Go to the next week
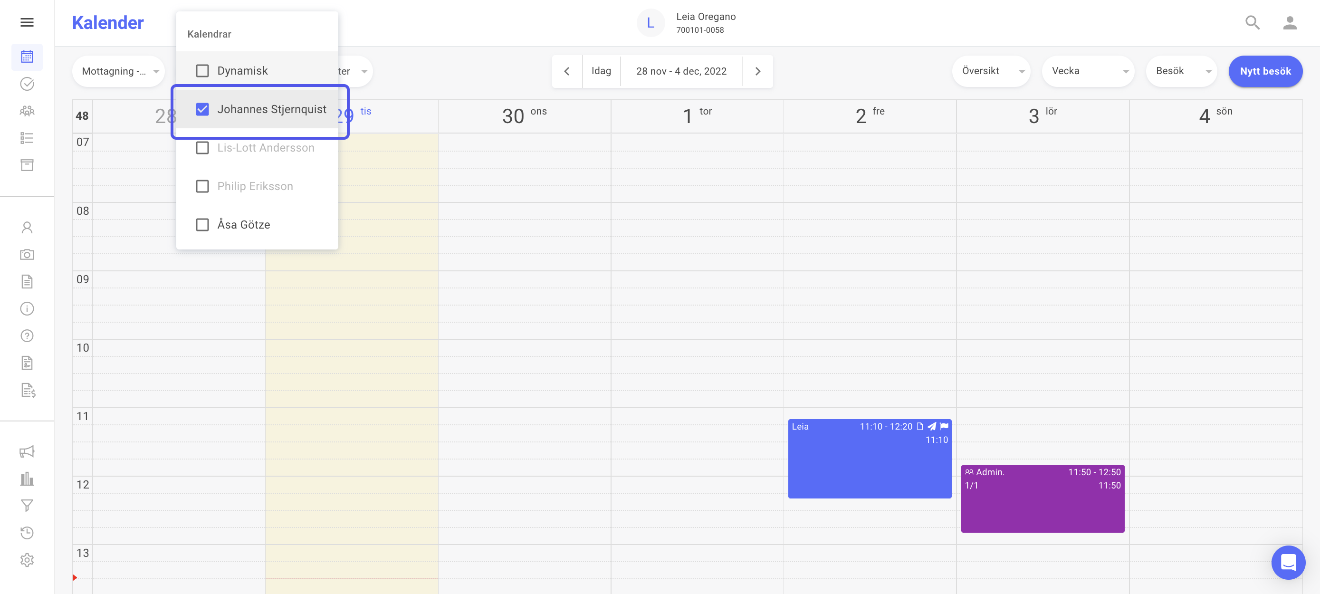 [758, 71]
